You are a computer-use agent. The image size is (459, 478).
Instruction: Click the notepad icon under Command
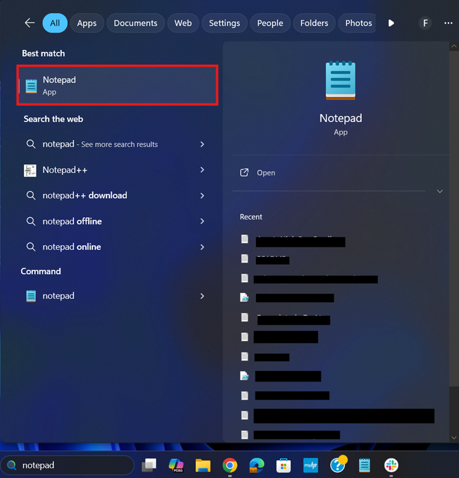[31, 296]
